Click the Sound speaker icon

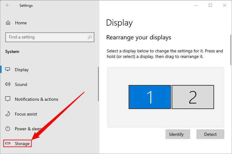pos(8,84)
